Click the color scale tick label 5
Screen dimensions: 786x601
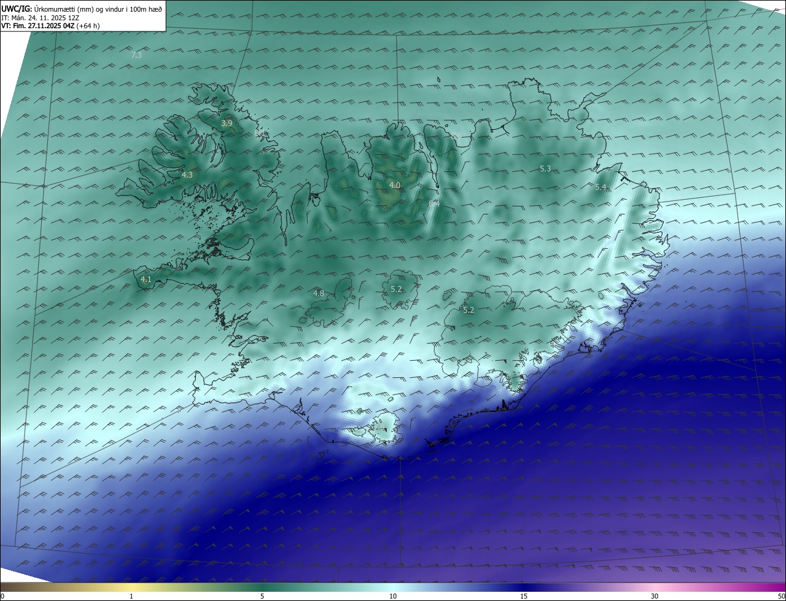tap(262, 597)
